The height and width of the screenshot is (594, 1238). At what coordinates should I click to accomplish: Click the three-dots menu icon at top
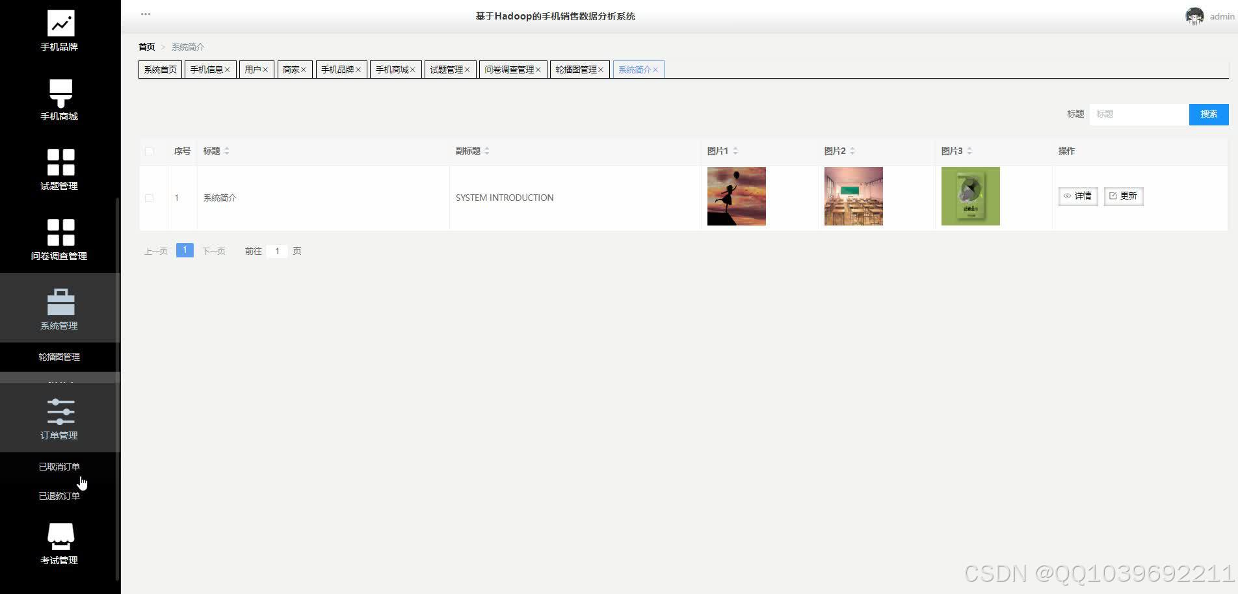coord(146,14)
